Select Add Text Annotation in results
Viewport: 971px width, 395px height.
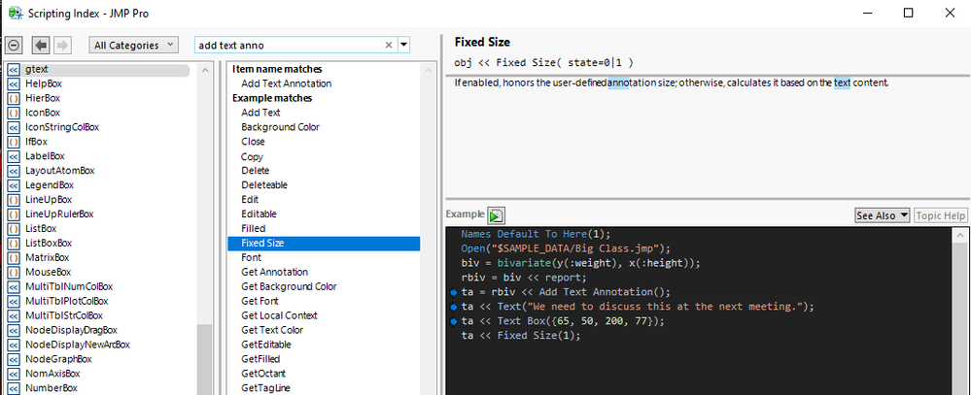tap(286, 83)
